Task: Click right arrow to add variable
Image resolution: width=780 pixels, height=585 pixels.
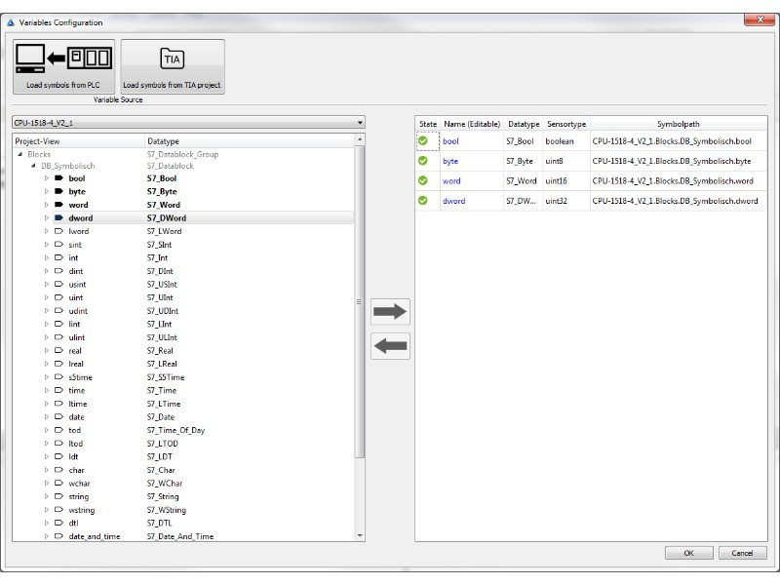Action: pos(390,312)
